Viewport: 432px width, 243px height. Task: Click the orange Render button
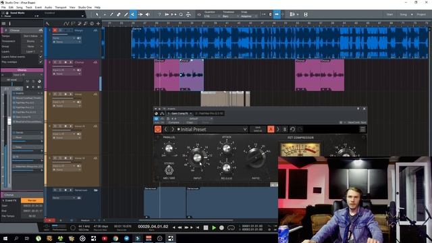tap(32, 200)
